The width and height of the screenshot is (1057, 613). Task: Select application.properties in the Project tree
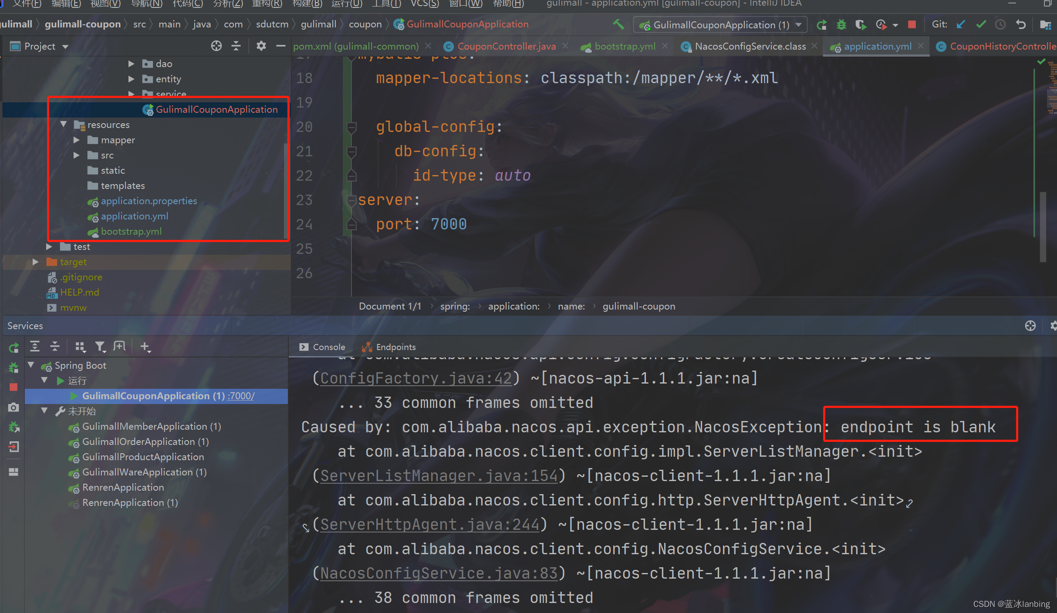pos(149,201)
